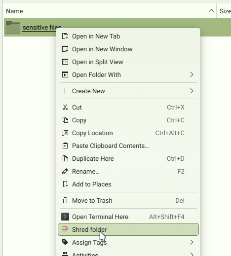
Task: Click the scissors icon beside Cut
Action: point(65,107)
